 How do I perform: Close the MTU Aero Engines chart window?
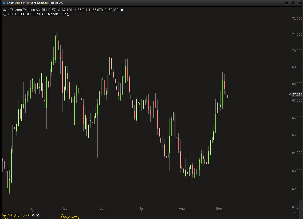click(x=300, y=3)
